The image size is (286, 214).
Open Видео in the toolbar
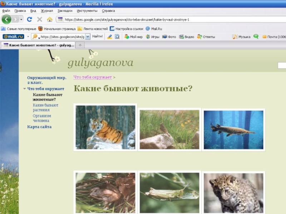[186, 37]
